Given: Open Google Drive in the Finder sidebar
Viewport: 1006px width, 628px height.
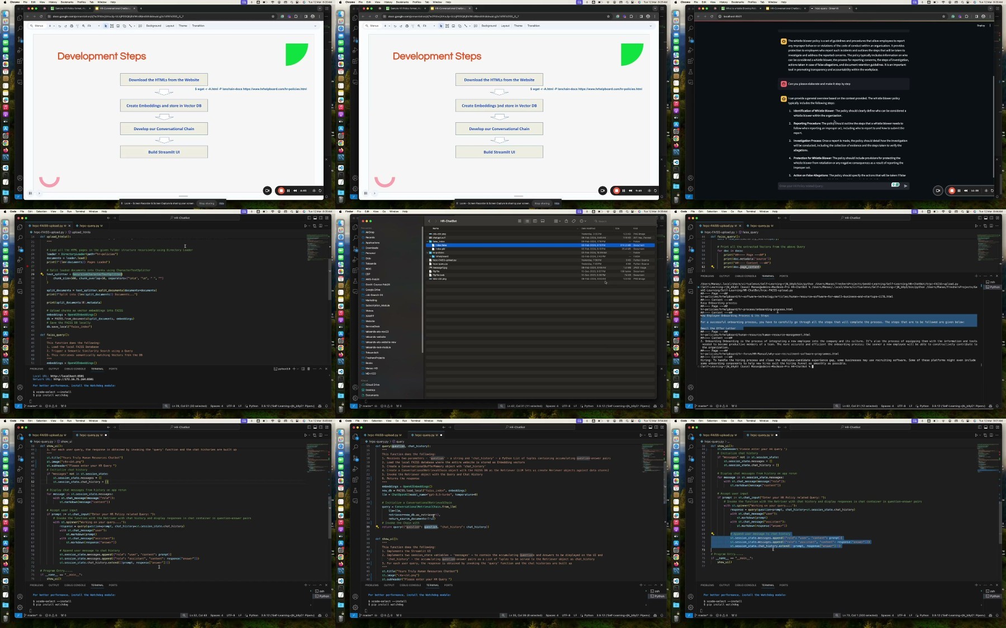Looking at the screenshot, I should 373,290.
